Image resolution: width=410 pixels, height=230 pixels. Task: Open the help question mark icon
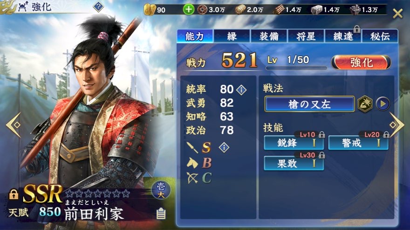click(98, 7)
